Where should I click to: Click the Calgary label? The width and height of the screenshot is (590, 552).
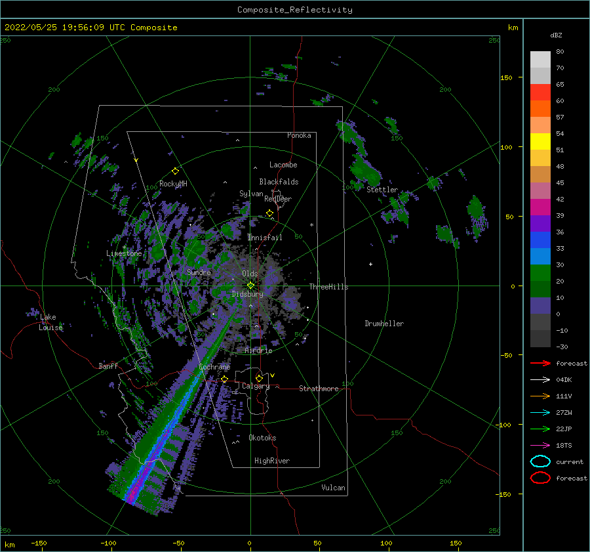(x=256, y=386)
